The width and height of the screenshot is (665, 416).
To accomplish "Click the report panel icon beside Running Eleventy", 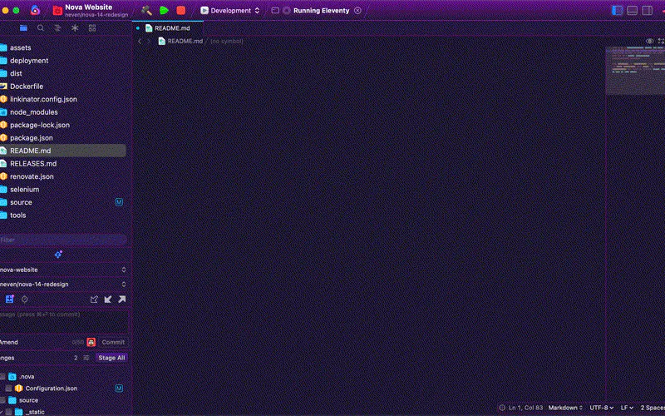I will pos(275,11).
